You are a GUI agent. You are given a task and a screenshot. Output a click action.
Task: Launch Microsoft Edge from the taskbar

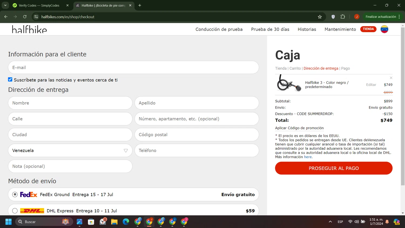[x=126, y=222]
